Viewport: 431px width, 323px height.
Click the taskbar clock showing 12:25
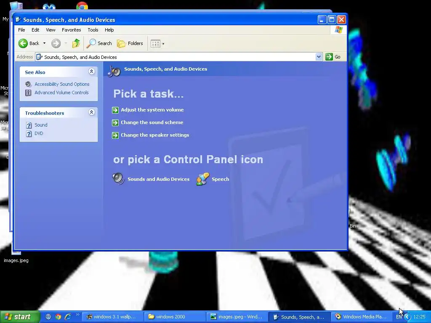[420, 317]
